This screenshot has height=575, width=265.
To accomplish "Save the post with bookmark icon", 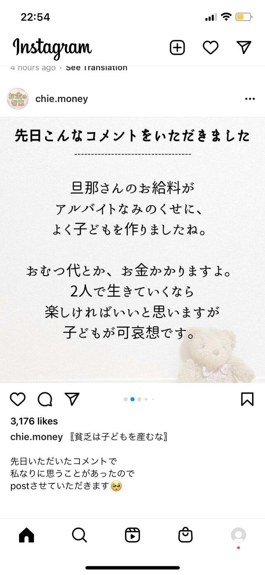I will click(x=247, y=399).
